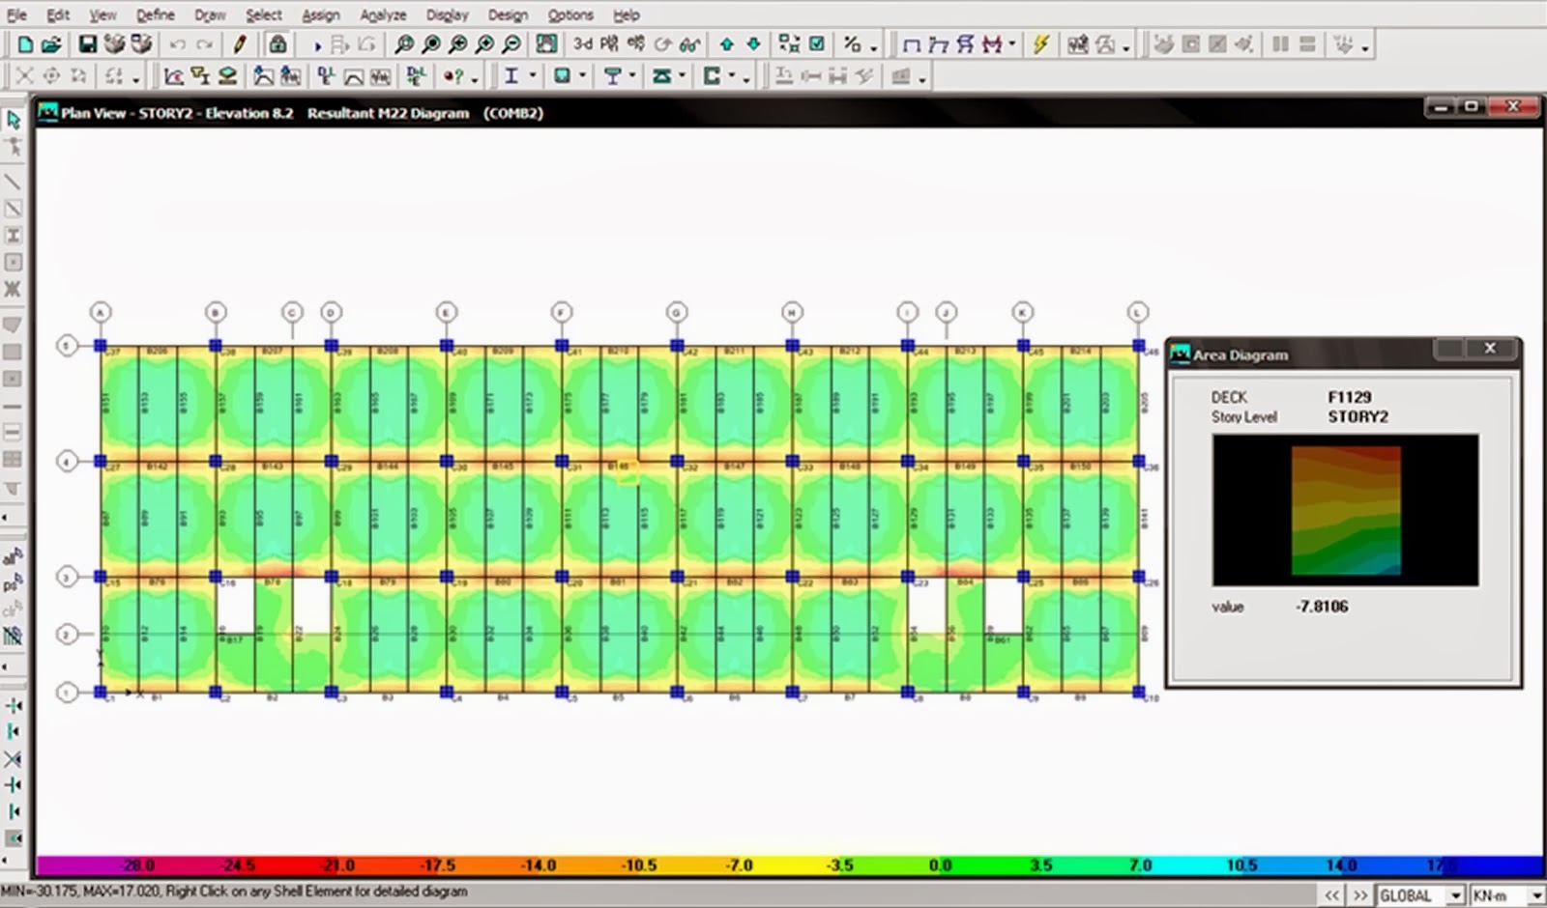Viewport: 1547px width, 908px height.
Task: Open the dropdown beside the composite beam design icon
Action: 633,76
